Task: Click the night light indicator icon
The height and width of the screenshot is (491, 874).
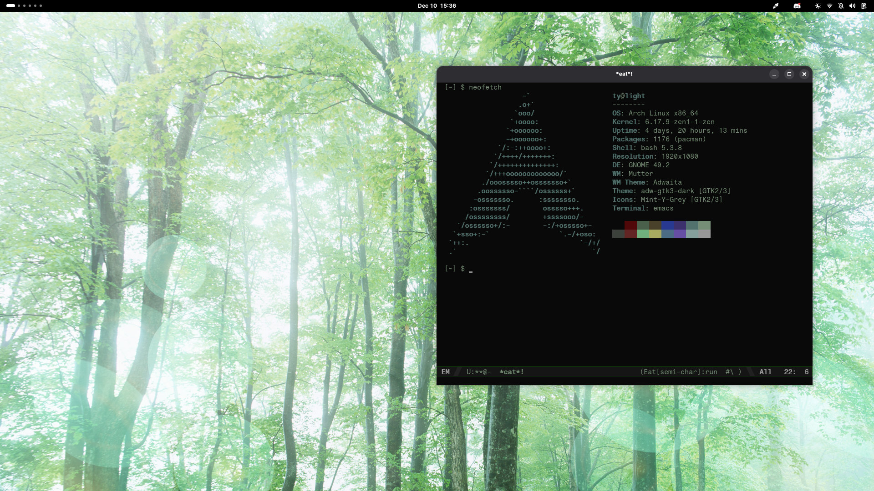Action: [x=818, y=6]
